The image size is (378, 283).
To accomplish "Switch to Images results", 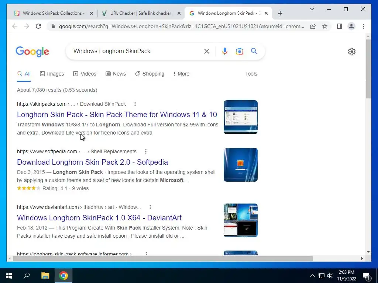I will 52,74.
